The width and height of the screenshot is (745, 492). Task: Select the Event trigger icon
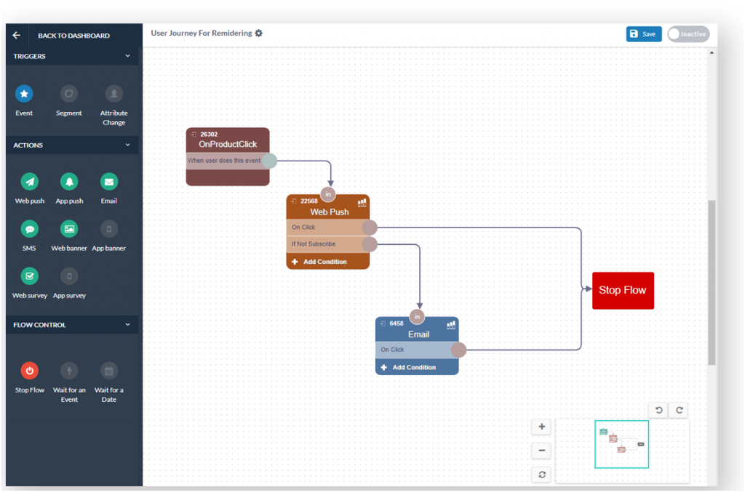[x=24, y=94]
